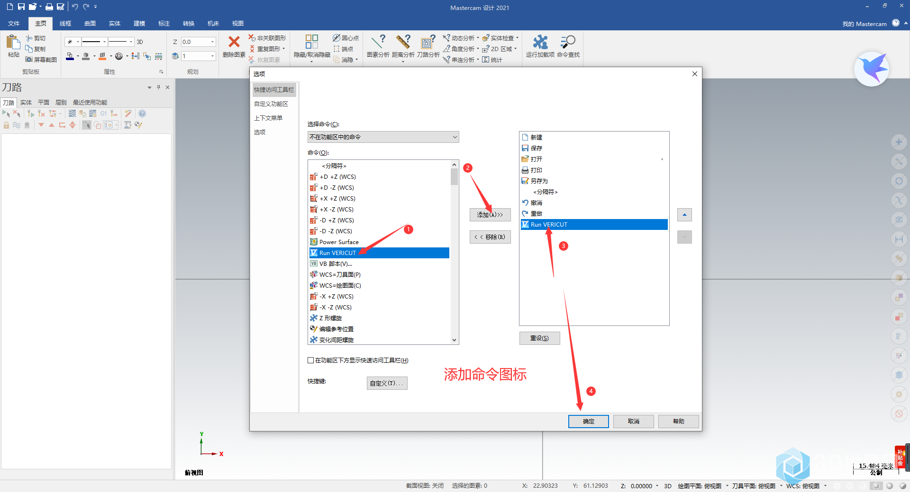Click the OK (确定) button
910x492 pixels.
click(x=589, y=422)
